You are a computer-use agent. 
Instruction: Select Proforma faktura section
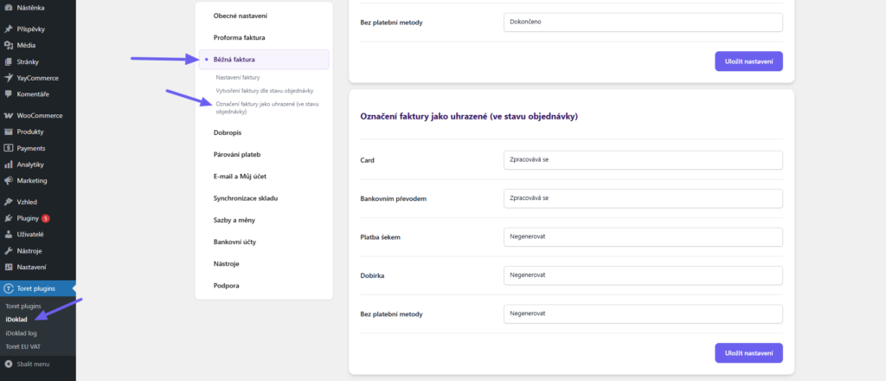240,37
